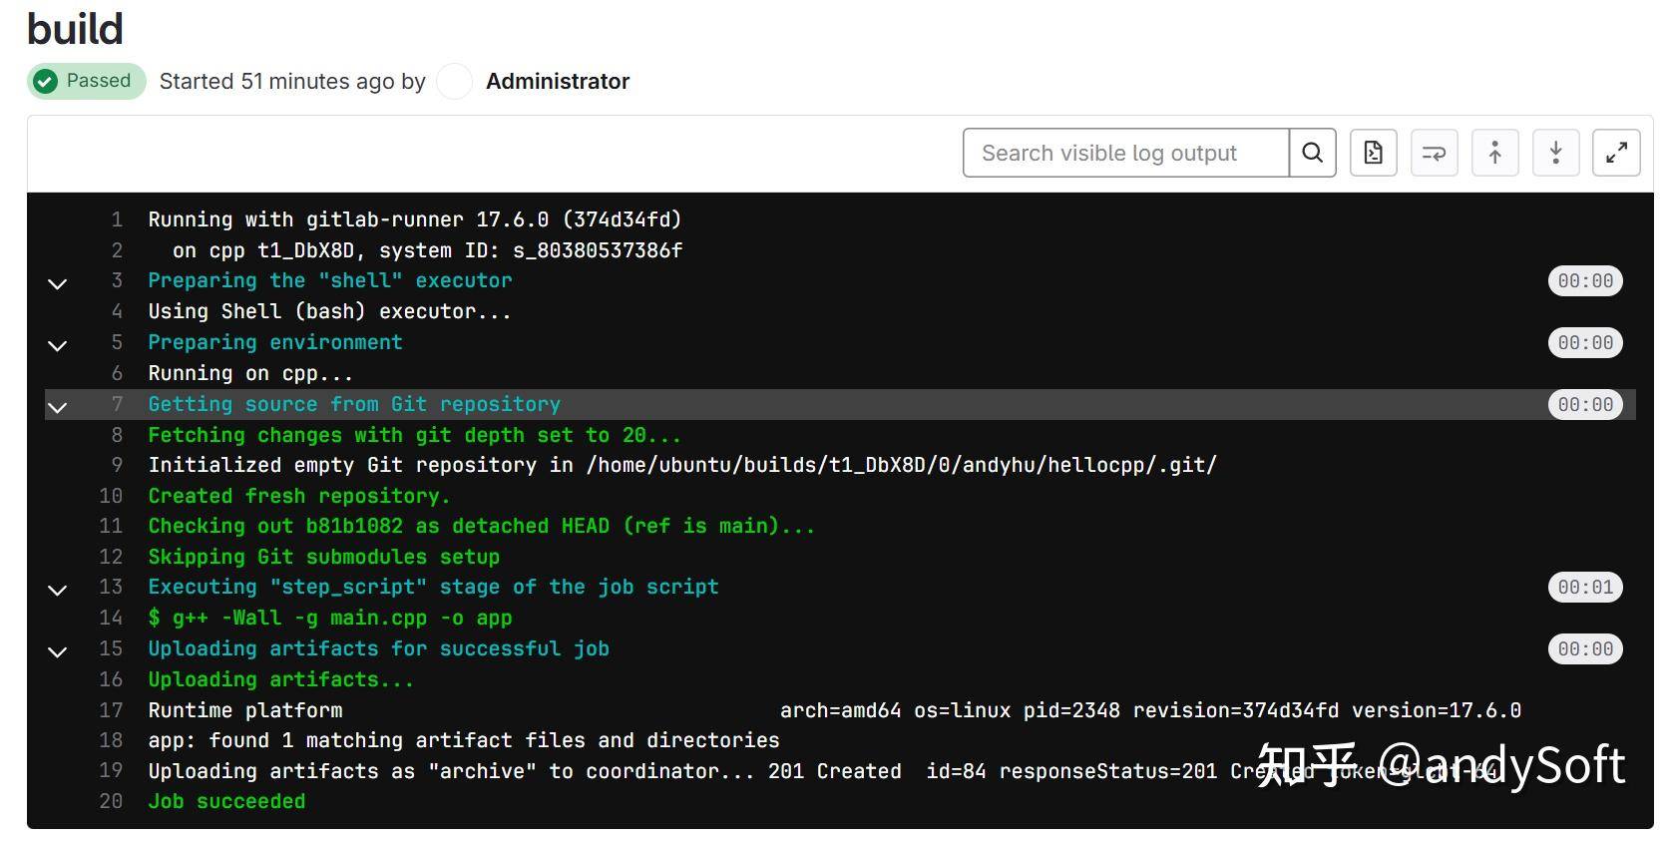Collapse the Preparing environment section
The image size is (1671, 842).
(x=58, y=345)
